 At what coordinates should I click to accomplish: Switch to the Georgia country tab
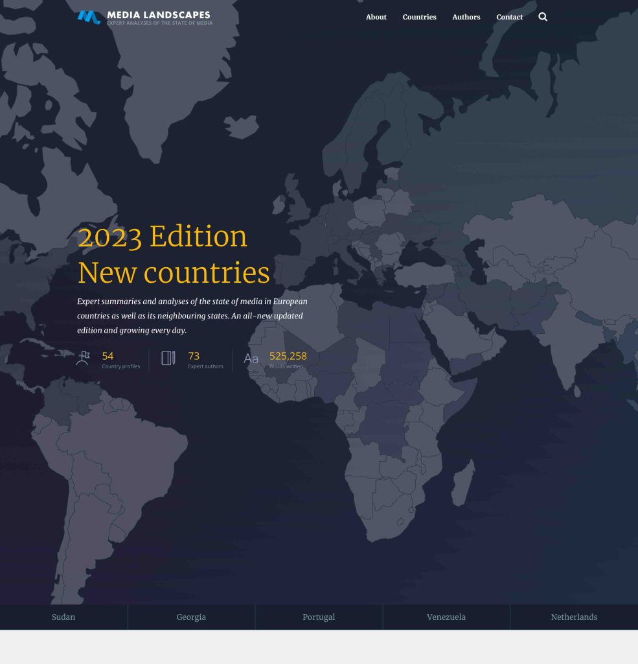(191, 617)
